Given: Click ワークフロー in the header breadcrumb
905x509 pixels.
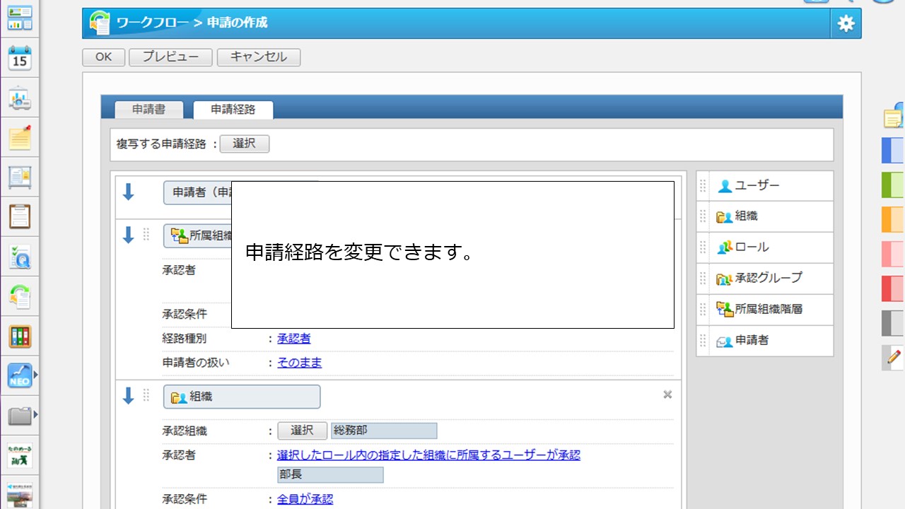Looking at the screenshot, I should [x=153, y=23].
